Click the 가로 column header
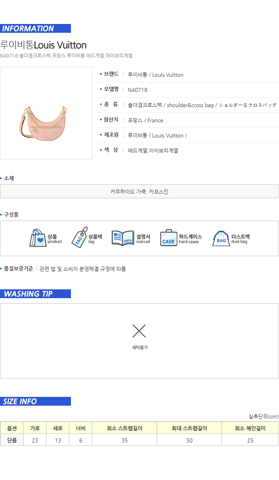 point(35,428)
